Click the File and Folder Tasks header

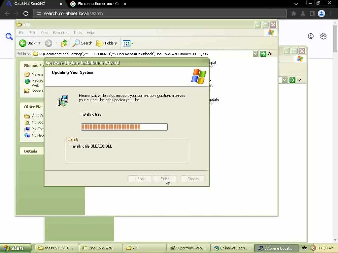tap(32, 66)
